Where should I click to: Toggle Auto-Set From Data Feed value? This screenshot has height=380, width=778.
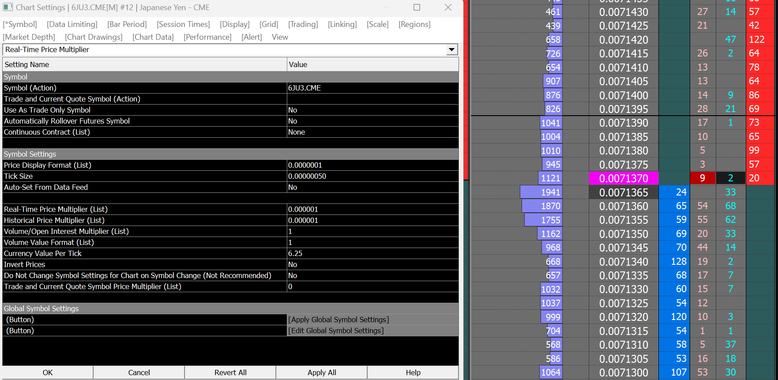pos(372,187)
